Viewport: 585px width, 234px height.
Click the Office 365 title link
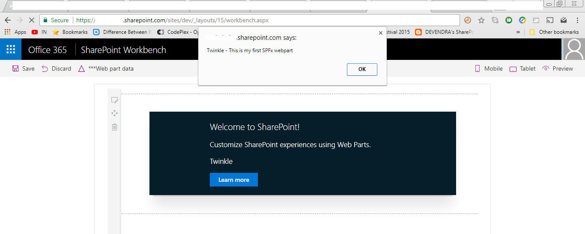click(x=48, y=50)
